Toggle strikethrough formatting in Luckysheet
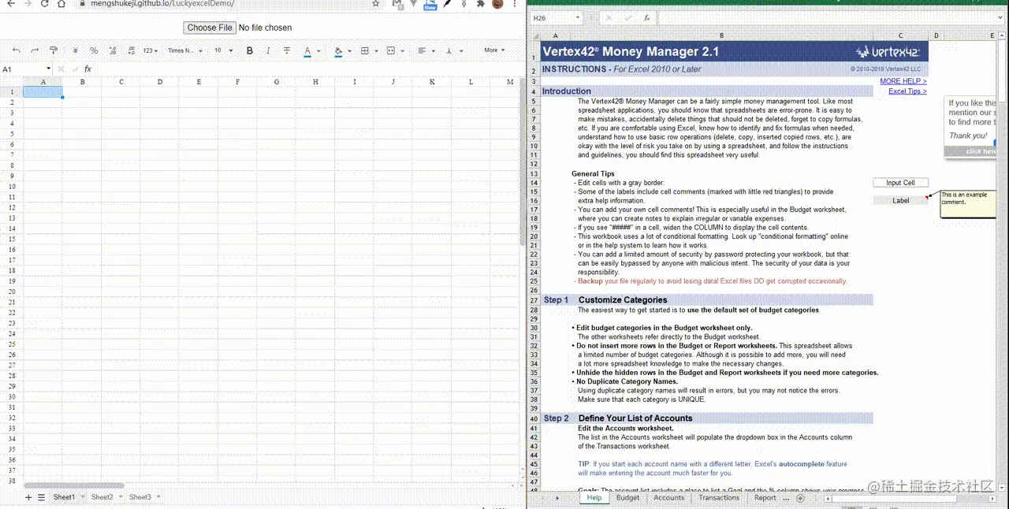Viewport: 1009px width, 509px height. [286, 50]
